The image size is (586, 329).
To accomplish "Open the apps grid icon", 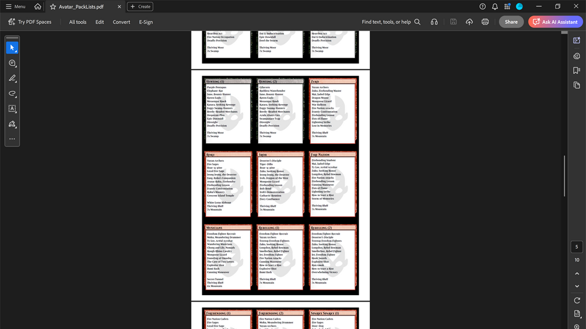I will 507,6.
